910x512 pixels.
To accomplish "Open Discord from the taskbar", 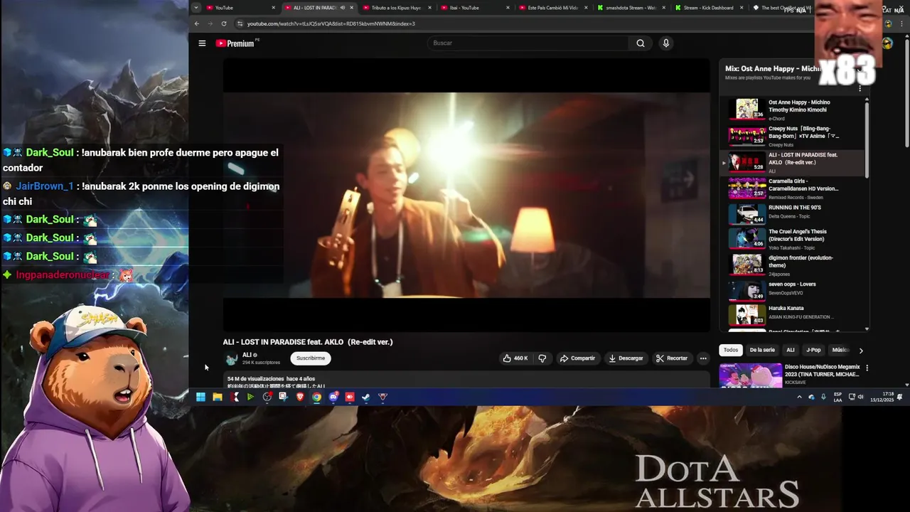I will coord(333,397).
